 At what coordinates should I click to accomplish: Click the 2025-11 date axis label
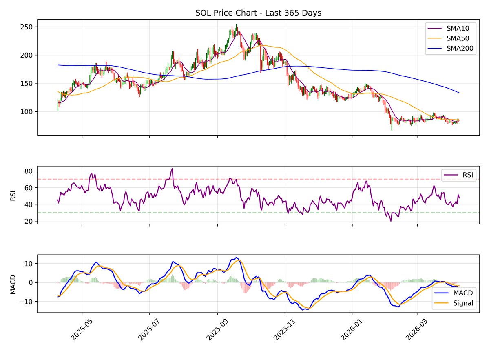click(x=285, y=329)
